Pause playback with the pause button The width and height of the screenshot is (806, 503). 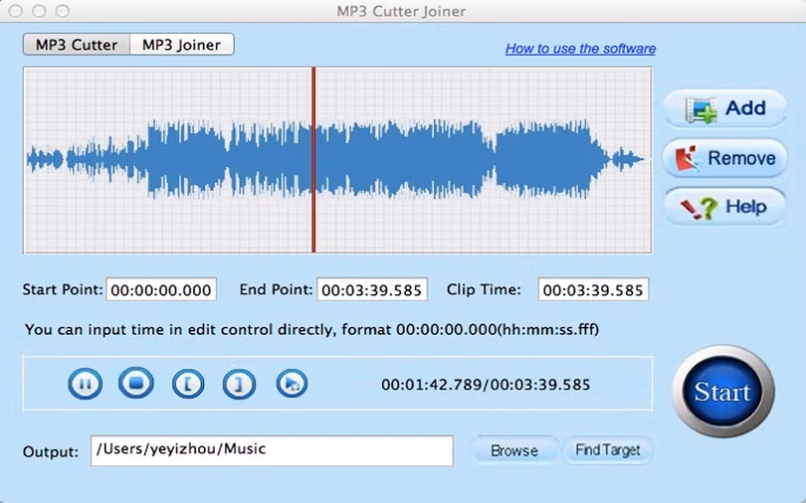click(85, 384)
